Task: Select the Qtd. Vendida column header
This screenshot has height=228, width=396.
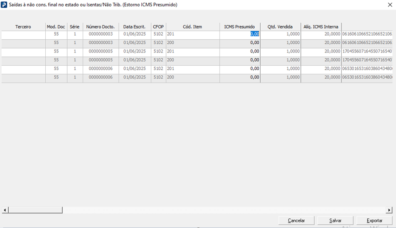Action: point(280,27)
